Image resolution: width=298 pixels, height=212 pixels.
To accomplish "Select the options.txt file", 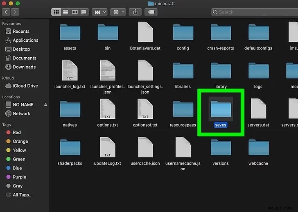I will tap(108, 109).
